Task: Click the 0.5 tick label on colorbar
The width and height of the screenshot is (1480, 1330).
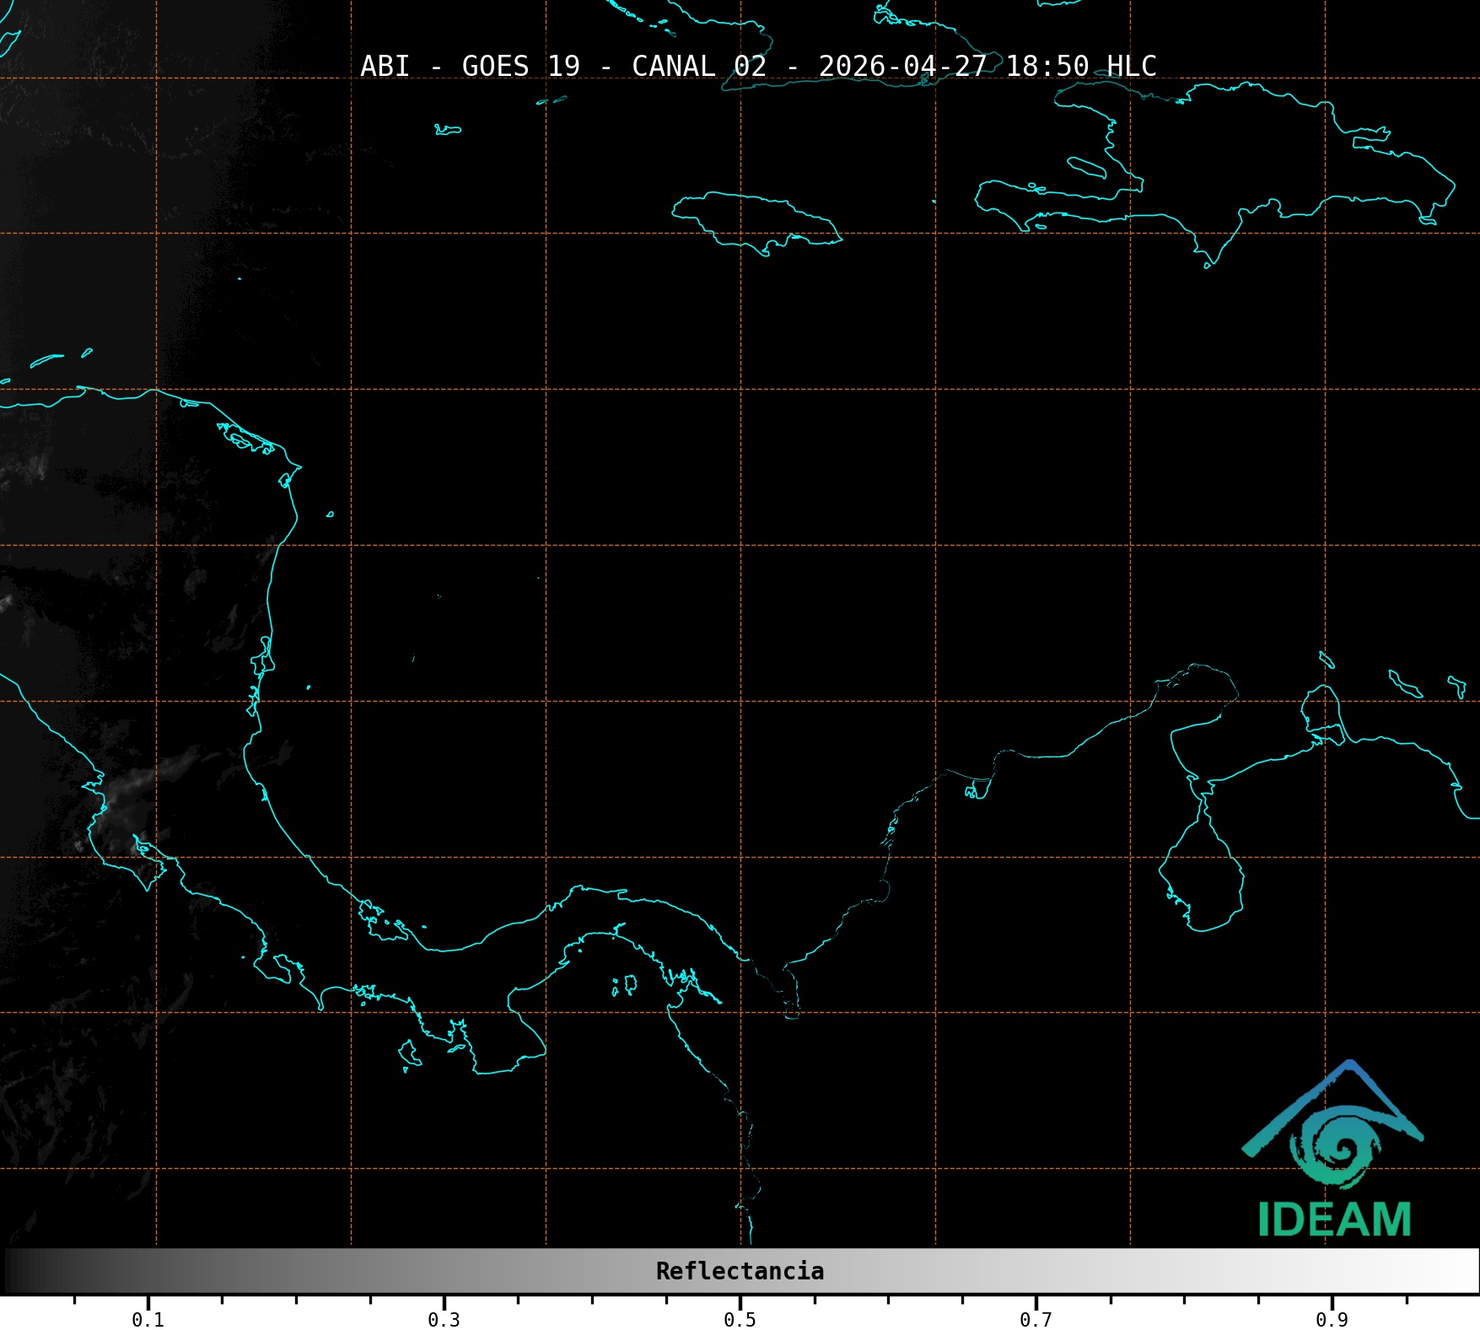Action: [740, 1319]
